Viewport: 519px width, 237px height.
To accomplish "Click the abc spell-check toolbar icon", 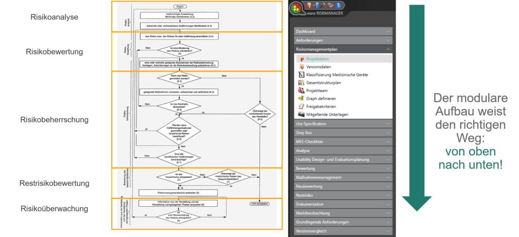I will [331, 6].
